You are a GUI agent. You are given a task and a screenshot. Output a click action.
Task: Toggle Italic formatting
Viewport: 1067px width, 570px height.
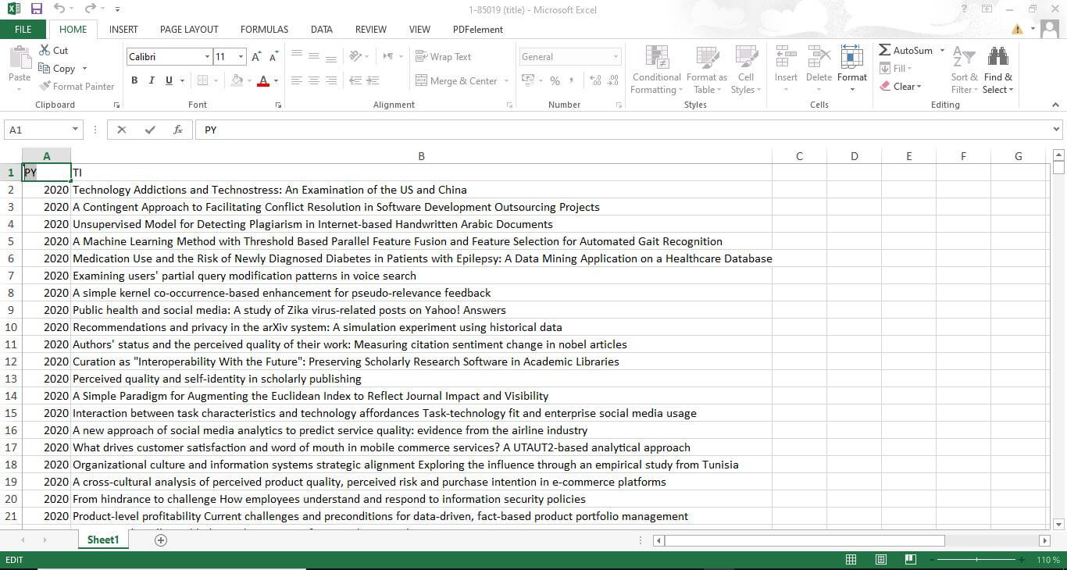(x=151, y=80)
